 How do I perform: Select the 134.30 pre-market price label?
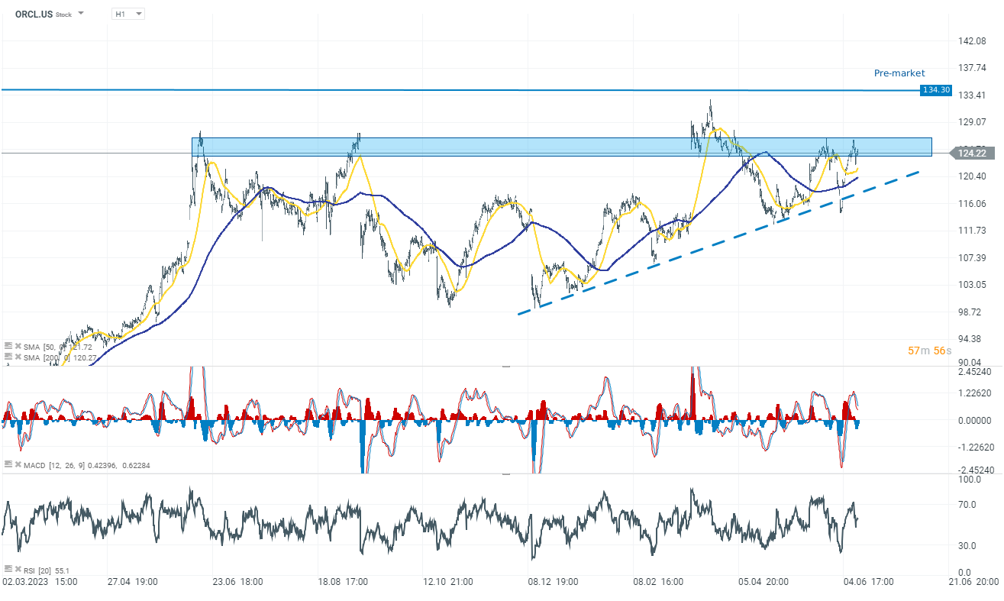(936, 90)
